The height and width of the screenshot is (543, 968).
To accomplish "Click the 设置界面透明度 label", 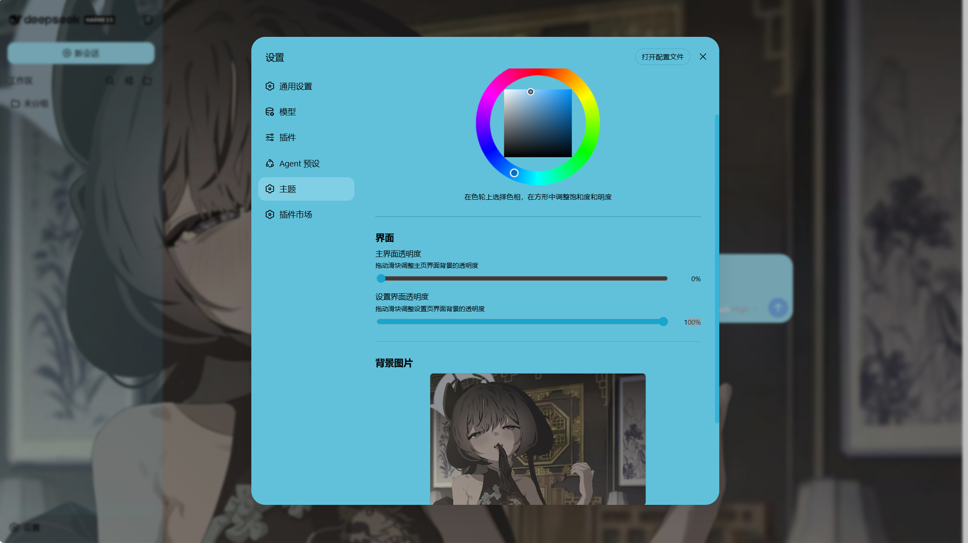I will 402,297.
